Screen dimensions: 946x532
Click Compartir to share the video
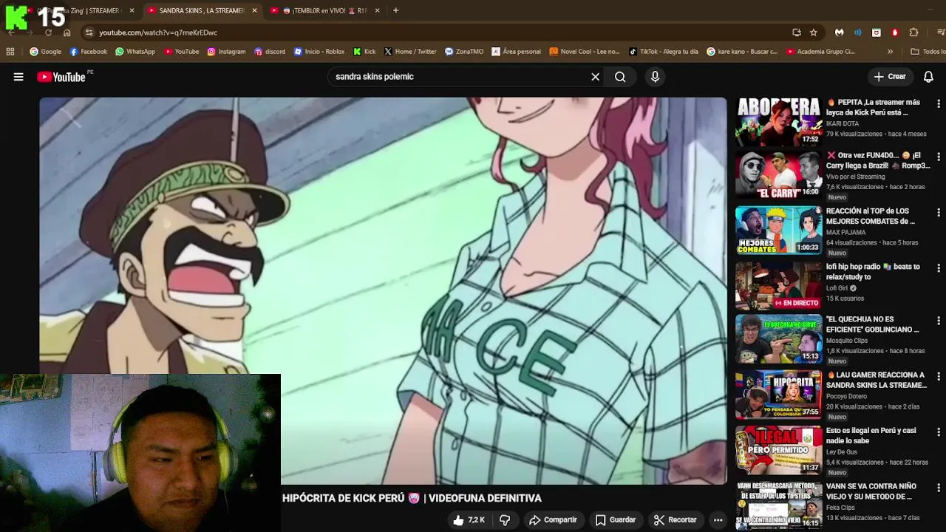click(x=553, y=520)
